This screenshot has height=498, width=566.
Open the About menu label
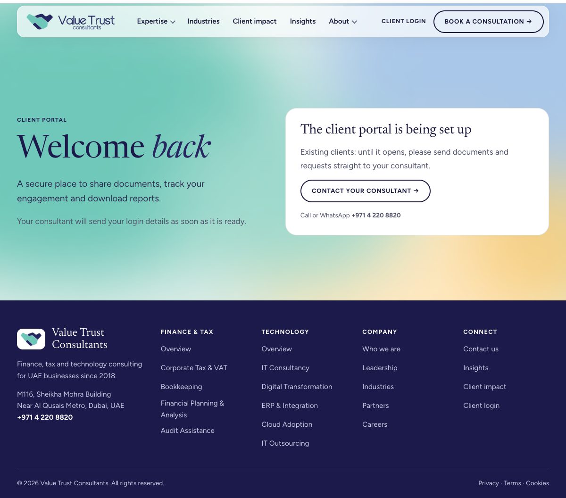[x=339, y=21]
